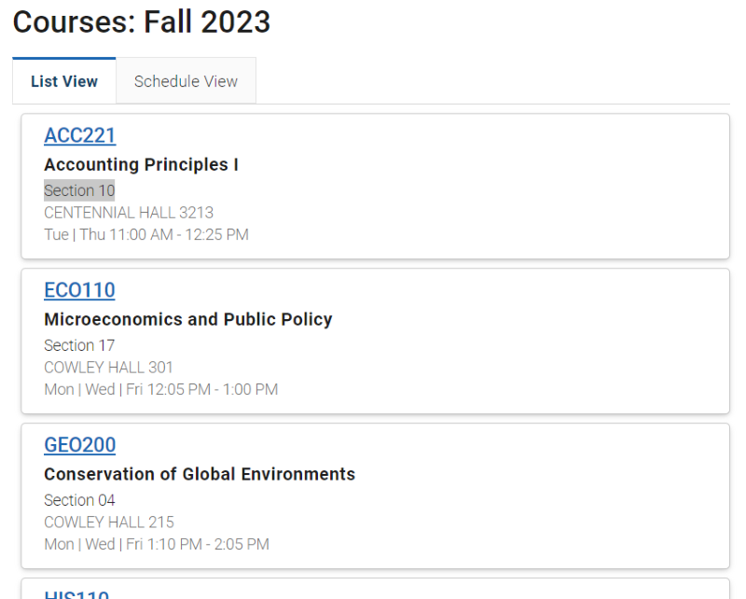Click the Section 17 label
This screenshot has width=746, height=599.
(79, 345)
